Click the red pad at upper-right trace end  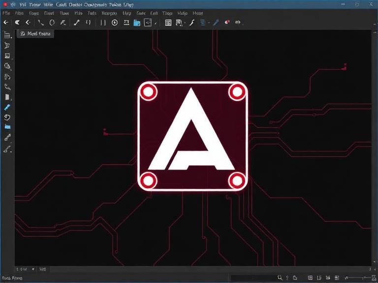pos(345,67)
